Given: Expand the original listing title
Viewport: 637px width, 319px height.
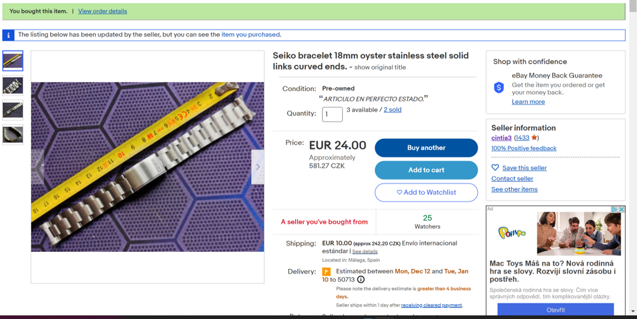Looking at the screenshot, I should [x=380, y=67].
